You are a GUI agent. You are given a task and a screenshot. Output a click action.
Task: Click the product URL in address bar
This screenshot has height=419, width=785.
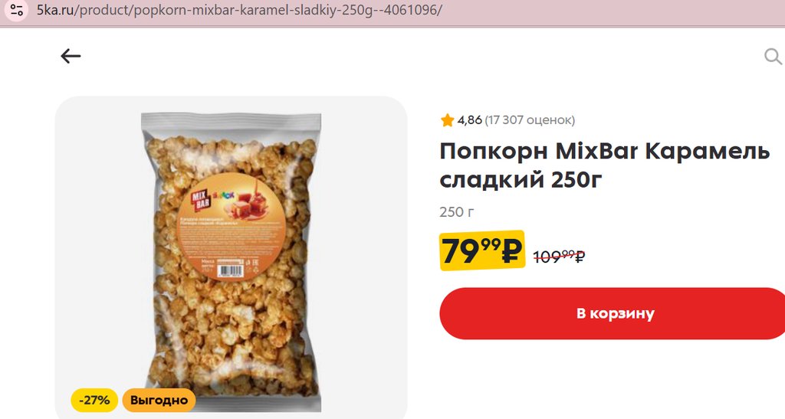click(x=239, y=10)
